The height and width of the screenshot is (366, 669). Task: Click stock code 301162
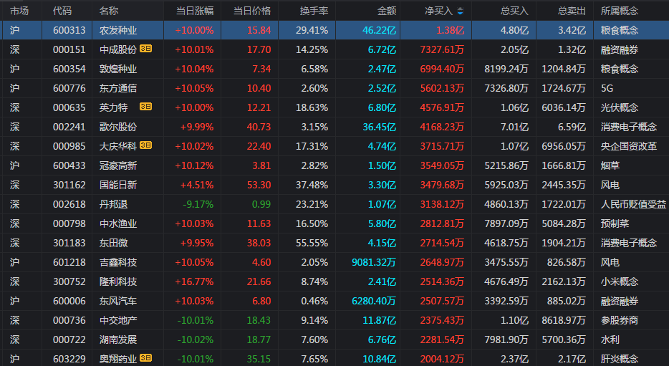(69, 185)
